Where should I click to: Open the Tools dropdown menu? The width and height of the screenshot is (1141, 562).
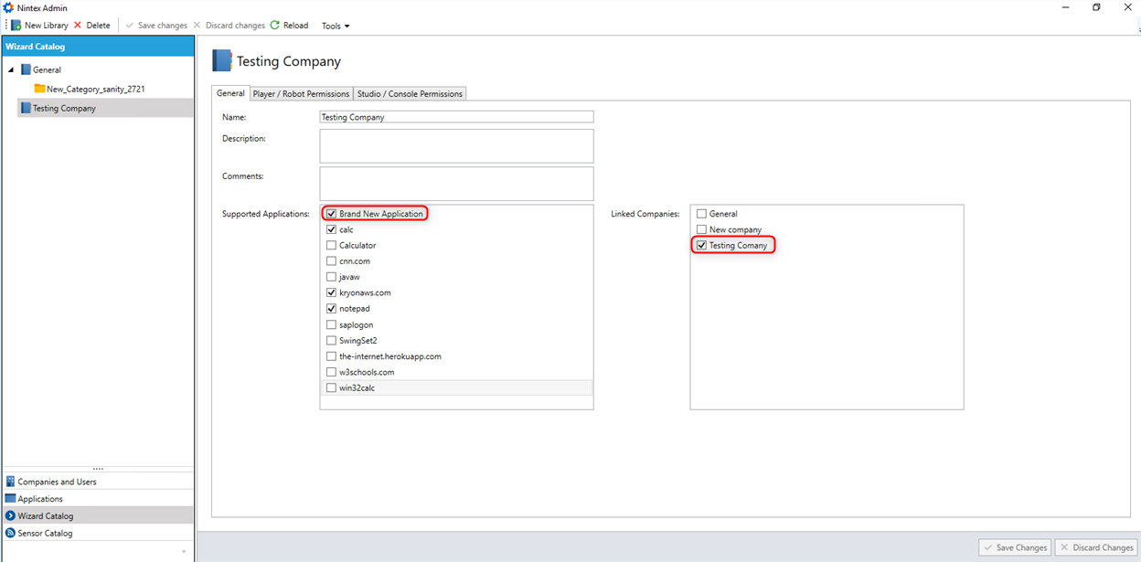click(x=336, y=26)
